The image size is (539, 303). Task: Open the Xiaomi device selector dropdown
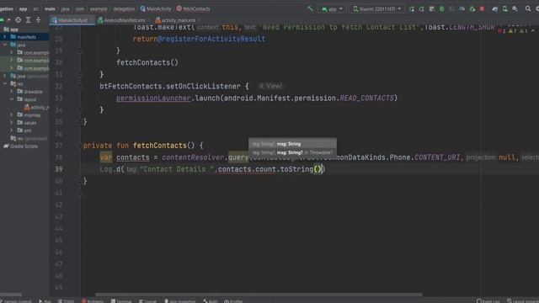click(377, 9)
